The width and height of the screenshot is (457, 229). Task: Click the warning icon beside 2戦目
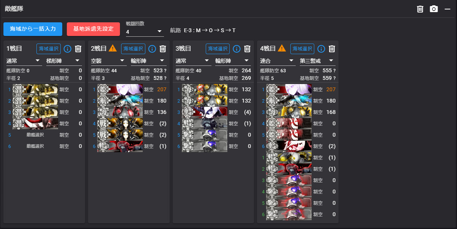113,48
